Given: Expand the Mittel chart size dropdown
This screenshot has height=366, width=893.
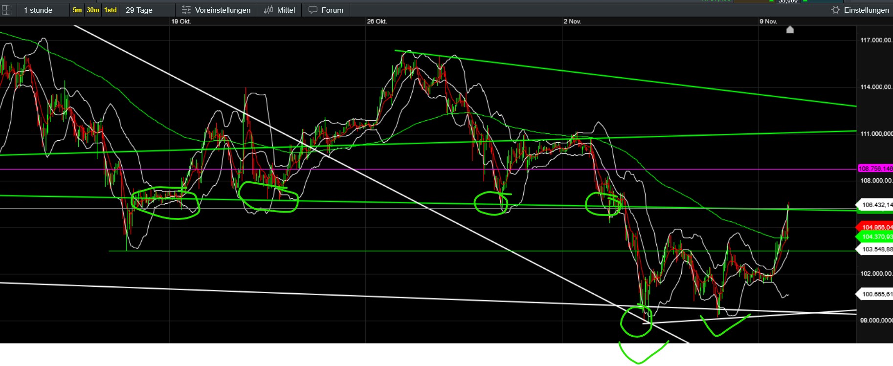Looking at the screenshot, I should coord(286,10).
